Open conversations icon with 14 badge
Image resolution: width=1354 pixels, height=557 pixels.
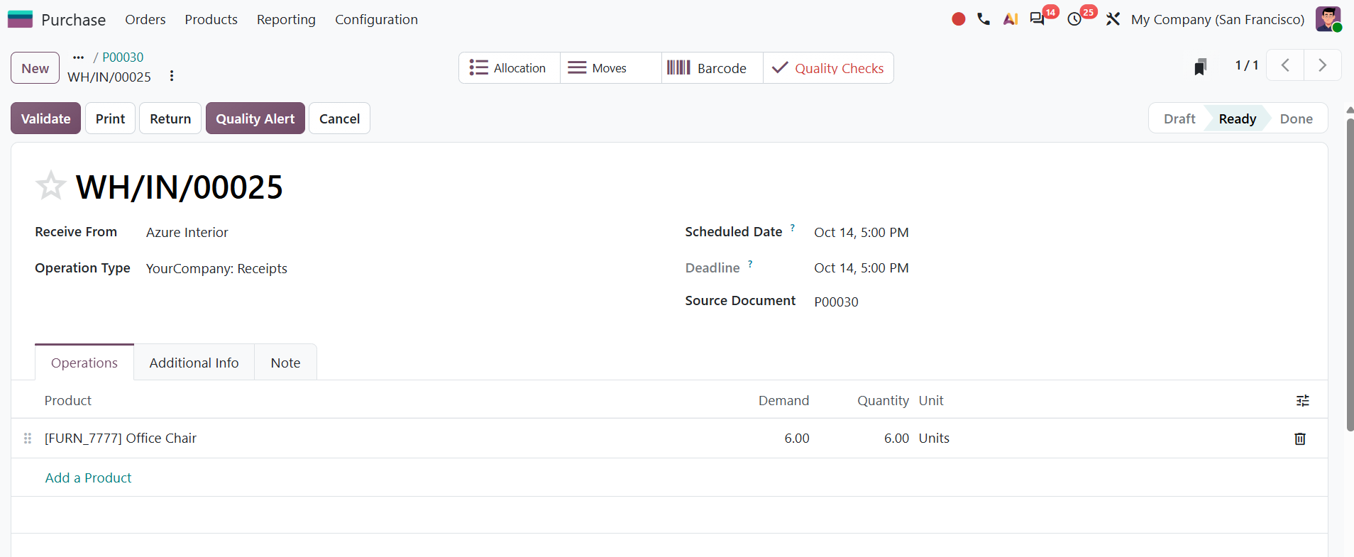(x=1037, y=19)
